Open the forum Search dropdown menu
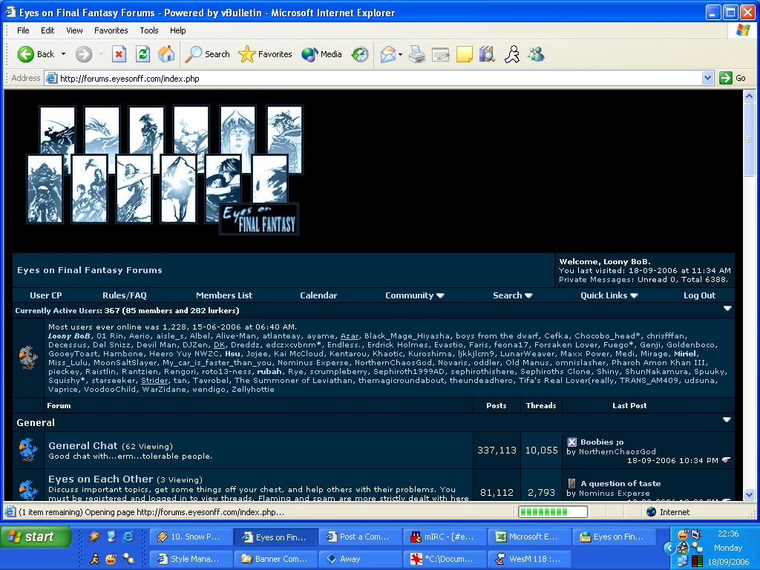760x570 pixels. pyautogui.click(x=512, y=295)
